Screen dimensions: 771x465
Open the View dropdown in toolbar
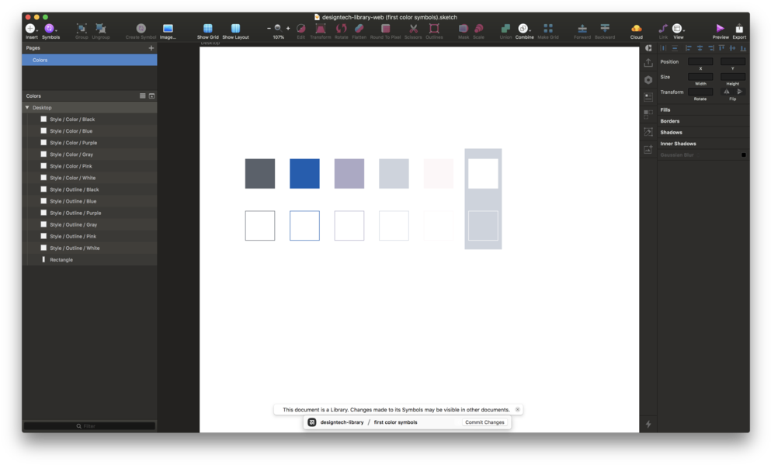[x=678, y=29]
